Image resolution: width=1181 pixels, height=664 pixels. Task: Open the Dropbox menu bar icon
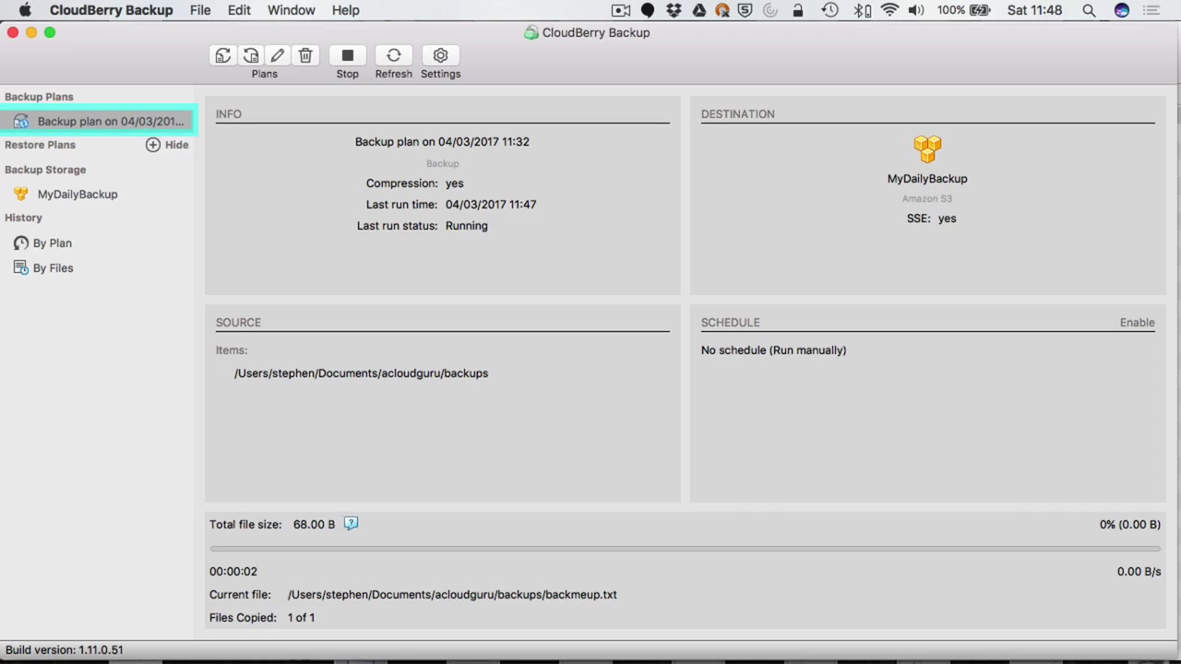[x=674, y=10]
